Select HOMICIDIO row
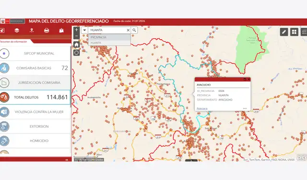Screen dimensions: 307x180 click(35, 141)
